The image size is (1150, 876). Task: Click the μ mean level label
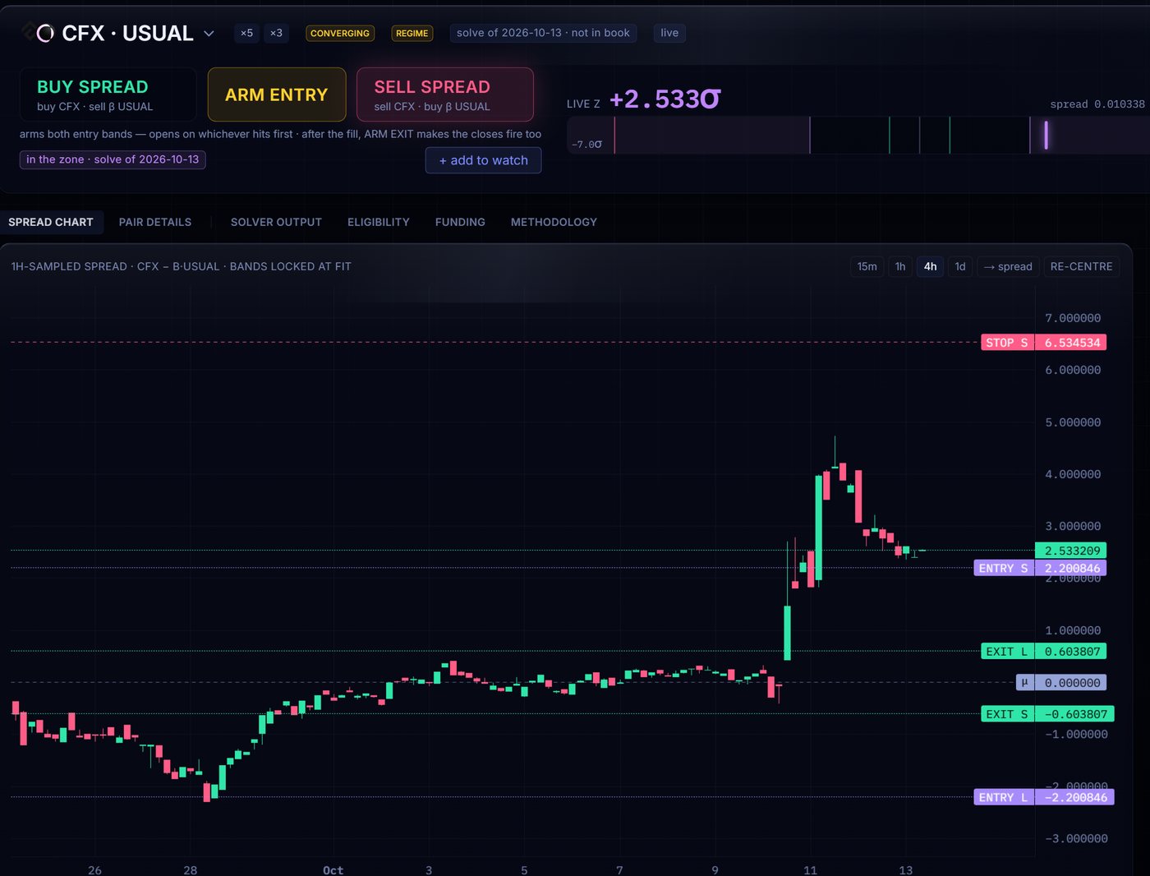[1025, 682]
